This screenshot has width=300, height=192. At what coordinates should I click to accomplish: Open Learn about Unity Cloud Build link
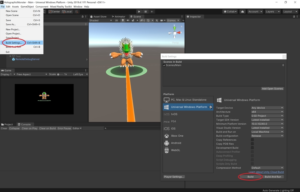[x=266, y=172]
